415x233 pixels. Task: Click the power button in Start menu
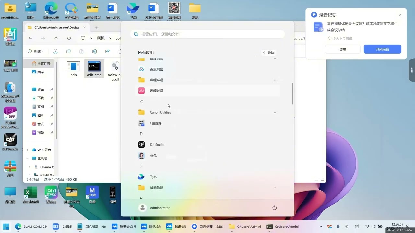275,208
